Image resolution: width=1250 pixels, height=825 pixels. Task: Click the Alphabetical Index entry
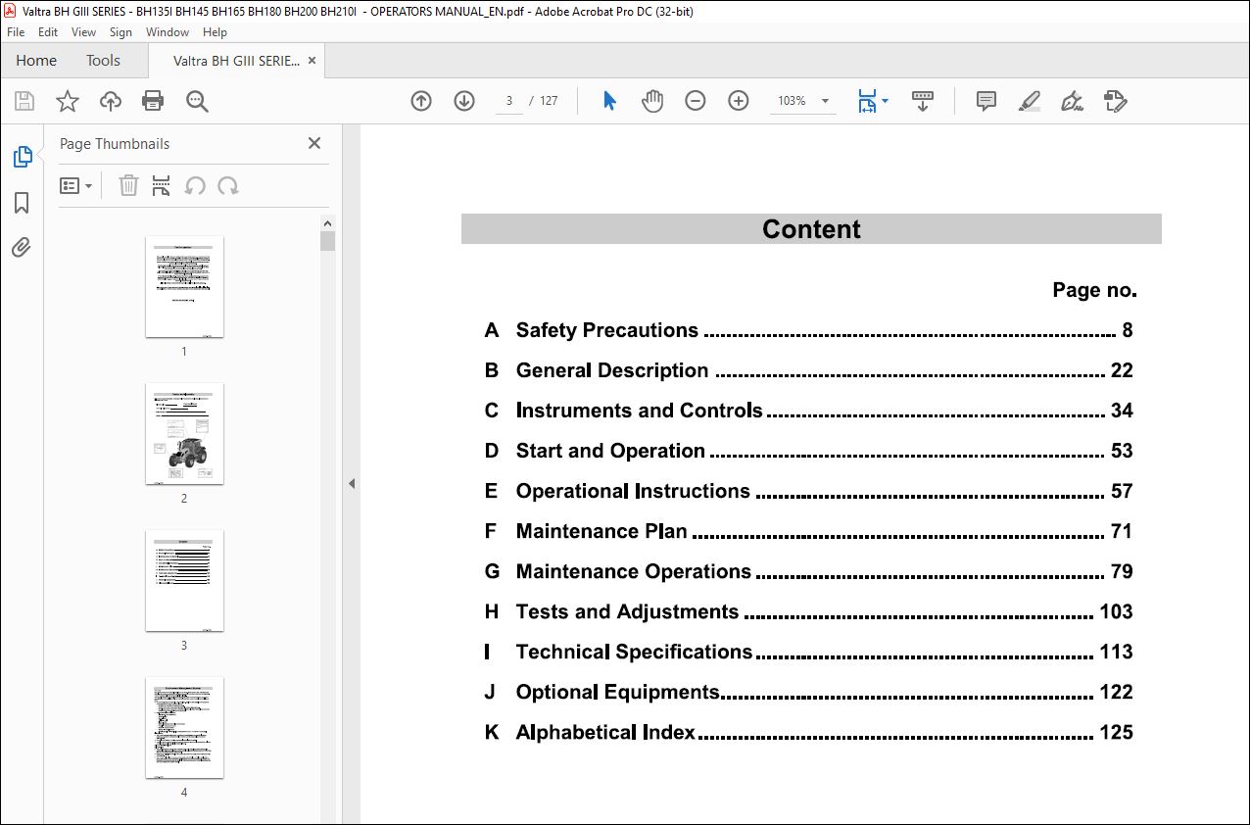(x=808, y=732)
